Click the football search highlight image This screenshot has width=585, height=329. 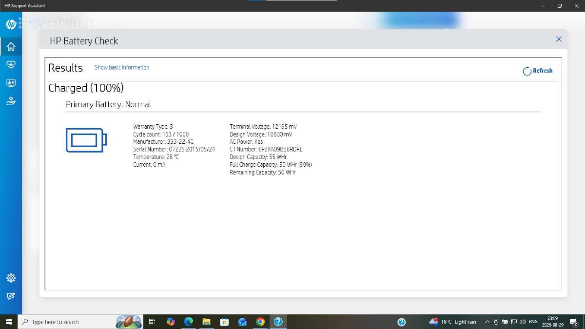pyautogui.click(x=129, y=322)
